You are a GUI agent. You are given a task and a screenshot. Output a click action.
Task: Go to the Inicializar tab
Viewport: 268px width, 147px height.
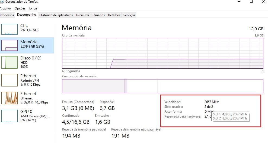82,15
